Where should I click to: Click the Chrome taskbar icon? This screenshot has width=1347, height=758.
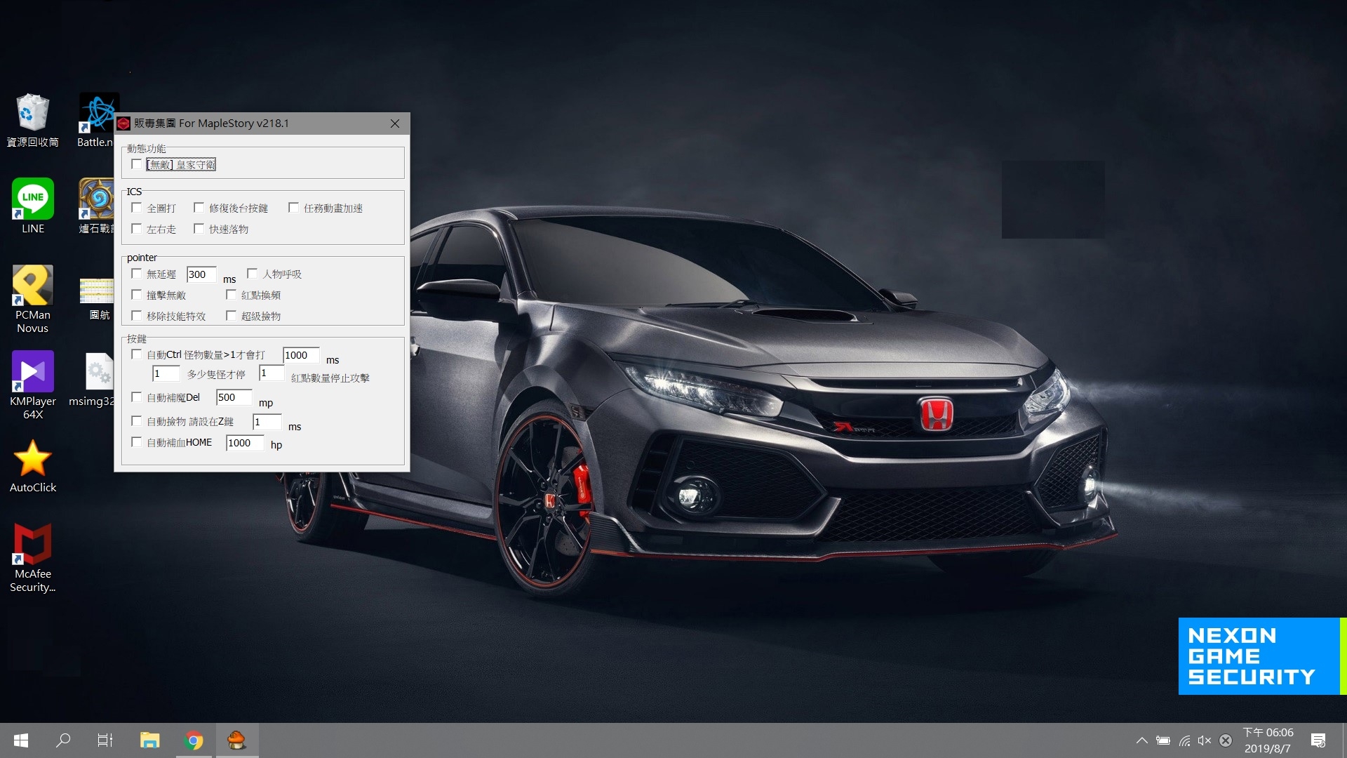194,740
